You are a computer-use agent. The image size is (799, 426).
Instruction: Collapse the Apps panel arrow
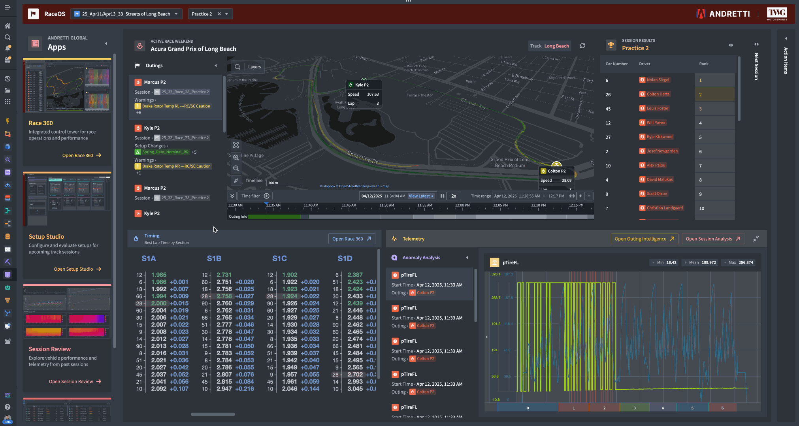[106, 43]
